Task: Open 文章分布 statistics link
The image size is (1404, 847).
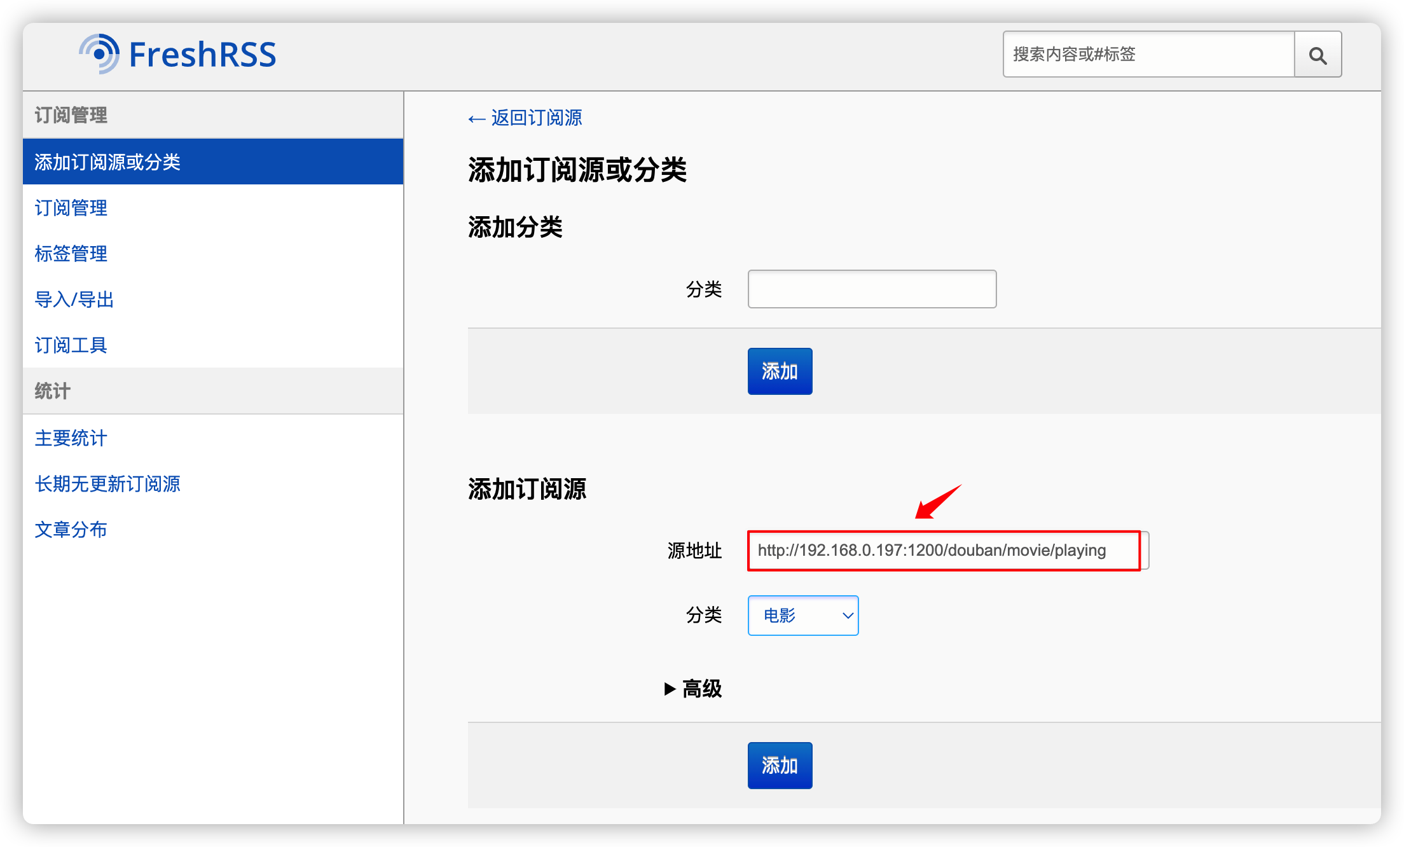Action: (71, 530)
